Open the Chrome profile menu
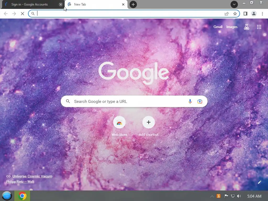 point(254,14)
